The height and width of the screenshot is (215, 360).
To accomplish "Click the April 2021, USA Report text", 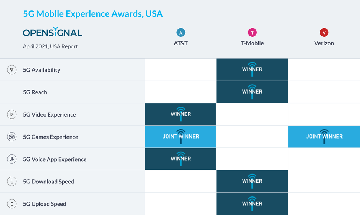I will (x=50, y=46).
